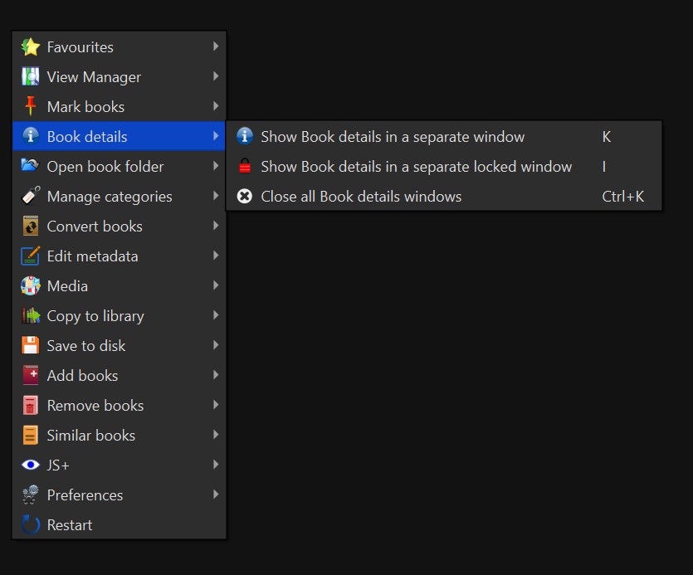The width and height of the screenshot is (693, 575).
Task: Click the Copy to library icon
Action: pos(31,316)
